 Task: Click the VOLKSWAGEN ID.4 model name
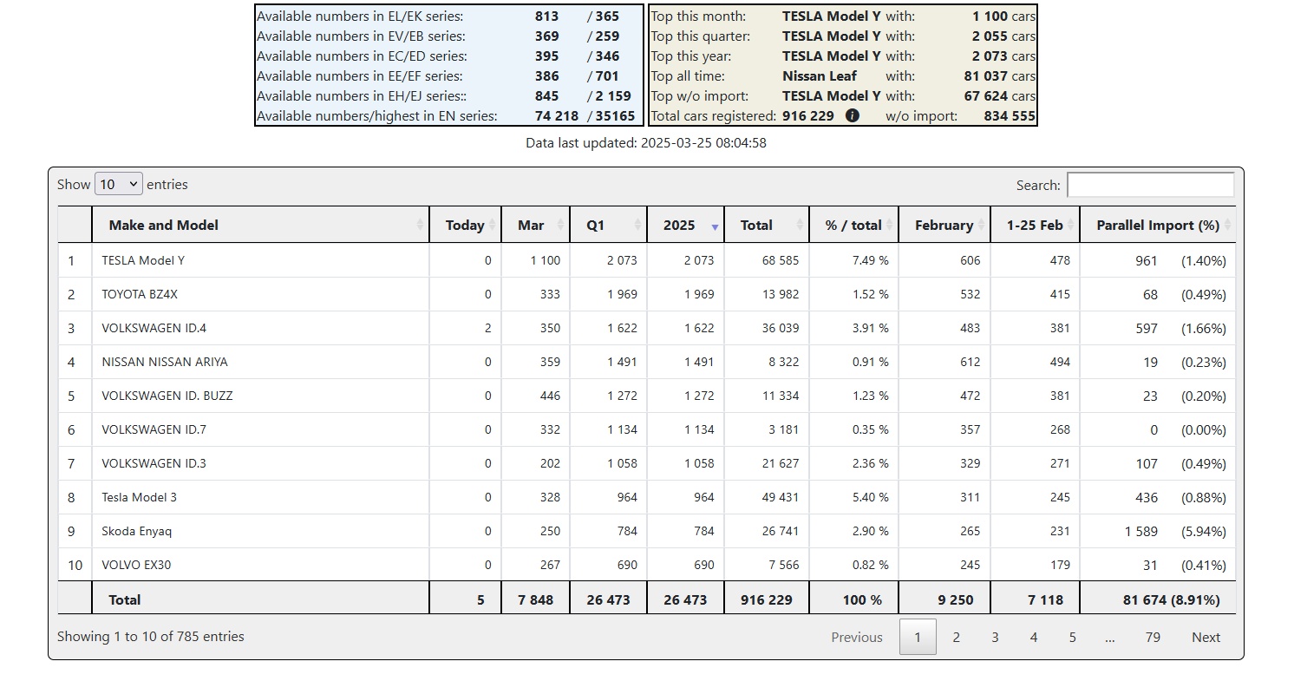coord(154,328)
